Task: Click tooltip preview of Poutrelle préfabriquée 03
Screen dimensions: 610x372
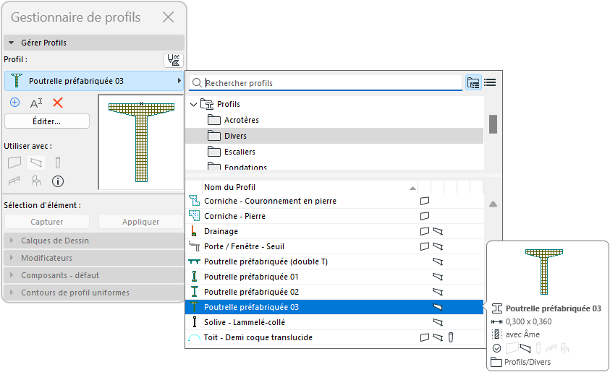Action: tap(544, 272)
